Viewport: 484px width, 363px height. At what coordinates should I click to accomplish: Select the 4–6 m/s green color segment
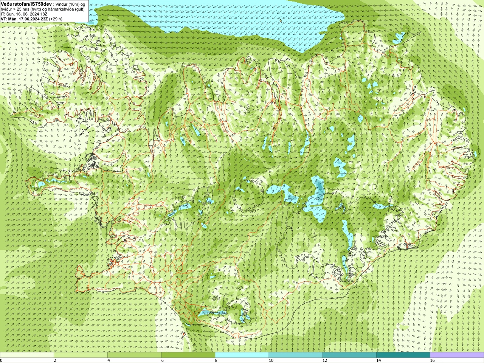click(134, 355)
